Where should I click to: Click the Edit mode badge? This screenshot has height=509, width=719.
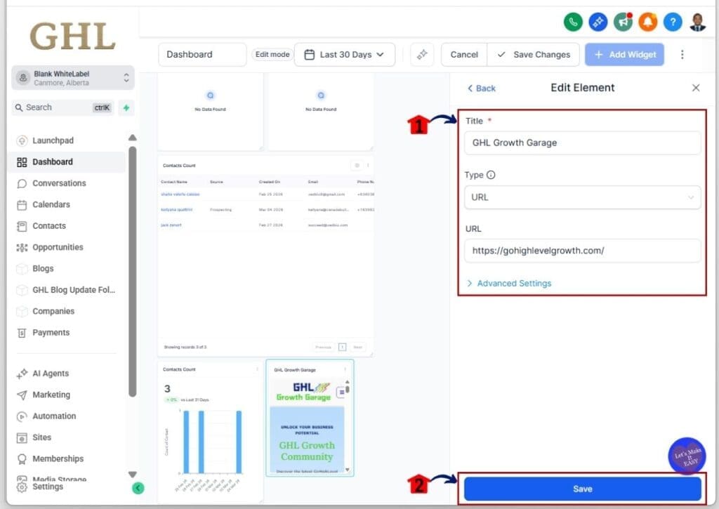(272, 55)
